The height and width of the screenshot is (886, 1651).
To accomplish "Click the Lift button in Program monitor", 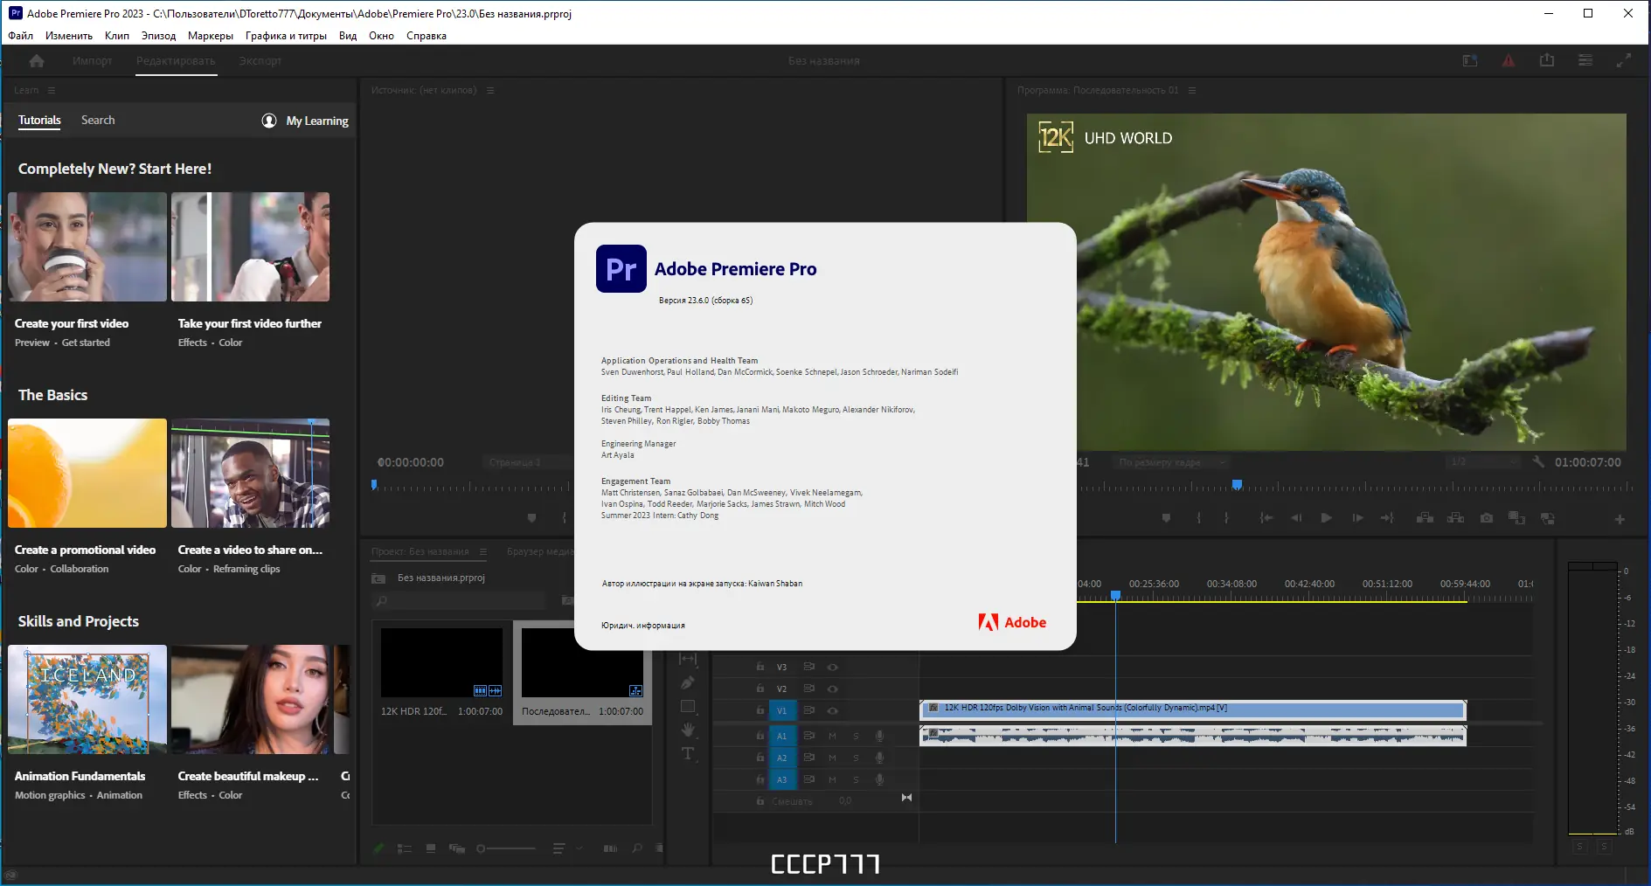I will 1425,518.
